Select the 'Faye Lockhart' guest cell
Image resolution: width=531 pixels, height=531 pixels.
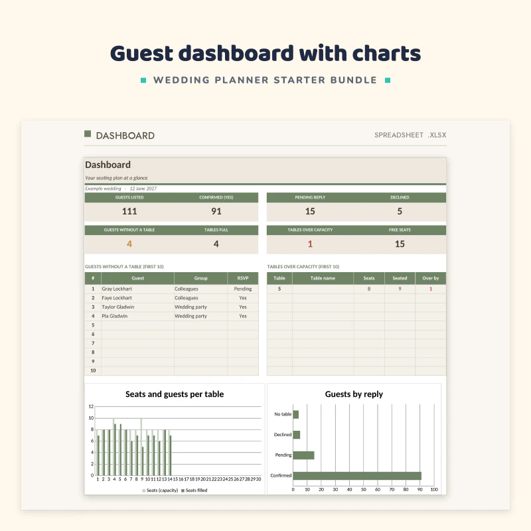[137, 298]
